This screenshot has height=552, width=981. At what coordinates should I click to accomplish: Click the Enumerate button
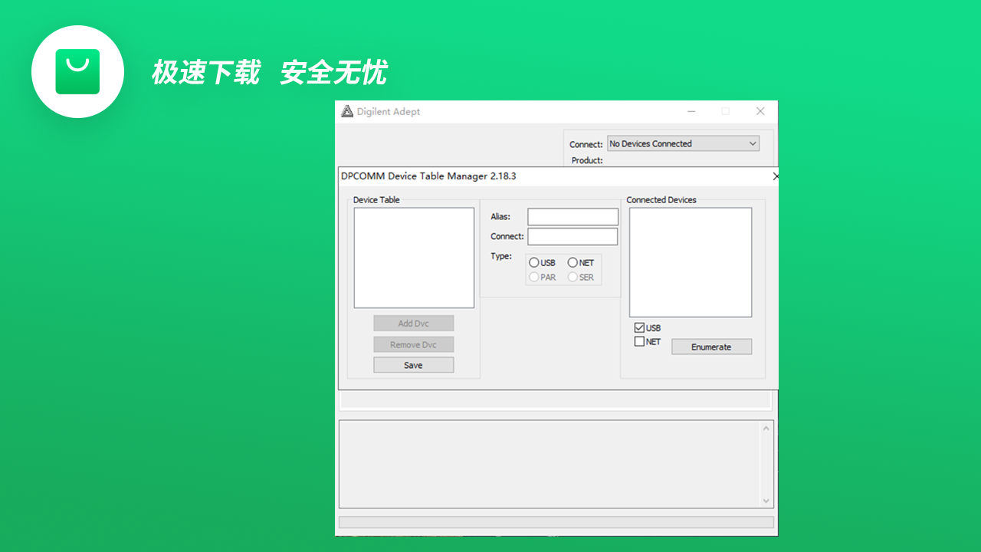click(x=711, y=347)
